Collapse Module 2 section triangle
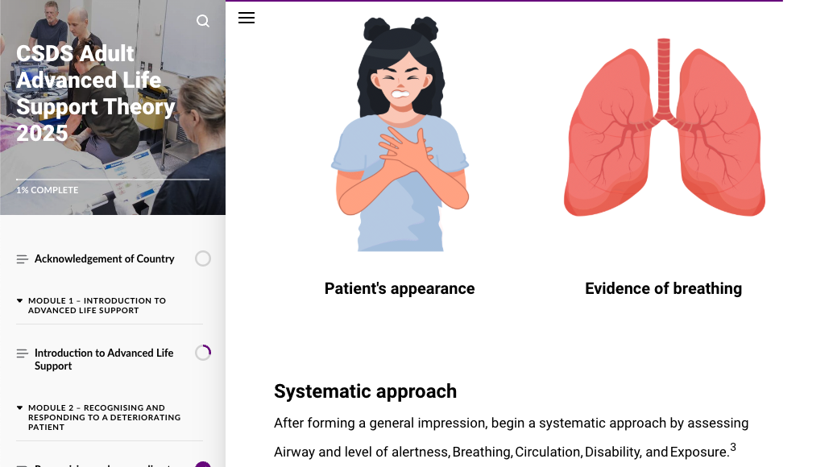833x467 pixels. pos(19,407)
